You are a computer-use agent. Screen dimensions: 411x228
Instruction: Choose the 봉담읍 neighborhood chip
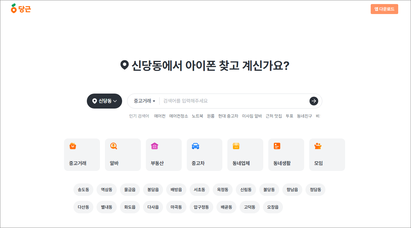[x=153, y=190]
